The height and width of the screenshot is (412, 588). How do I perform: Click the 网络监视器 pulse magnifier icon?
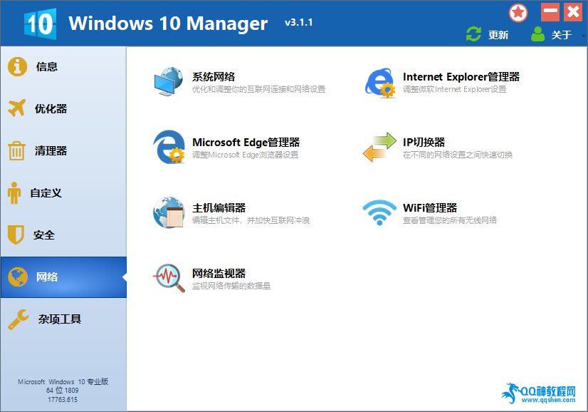[169, 278]
